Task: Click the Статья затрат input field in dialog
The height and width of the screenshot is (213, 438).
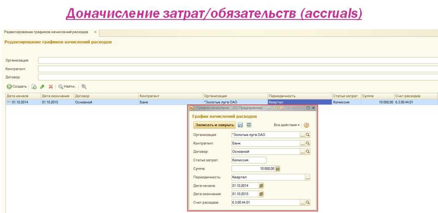Action: click(248, 160)
